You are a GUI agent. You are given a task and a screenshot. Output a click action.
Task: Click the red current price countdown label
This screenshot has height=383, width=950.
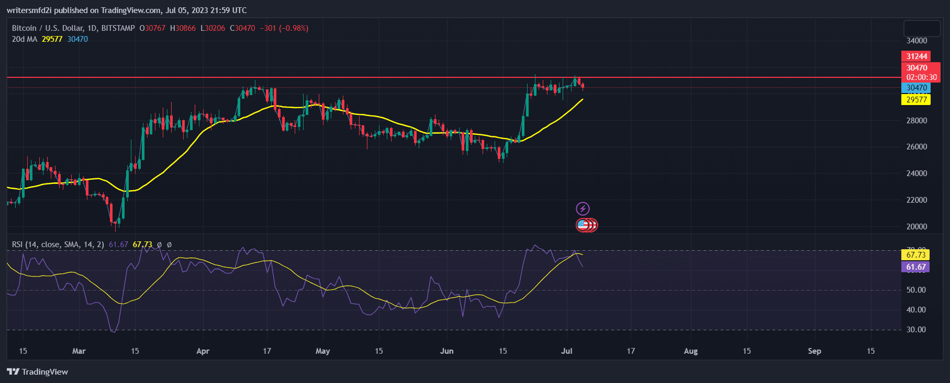920,73
